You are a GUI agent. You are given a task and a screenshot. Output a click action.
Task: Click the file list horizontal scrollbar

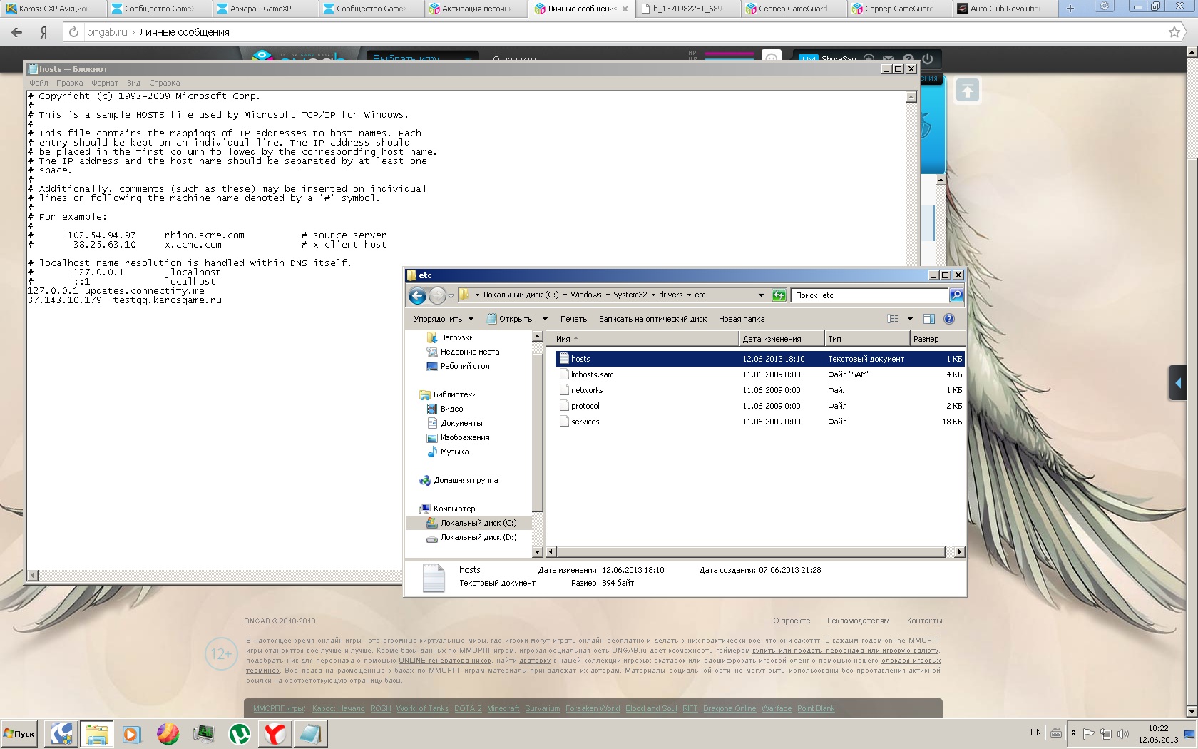click(752, 552)
